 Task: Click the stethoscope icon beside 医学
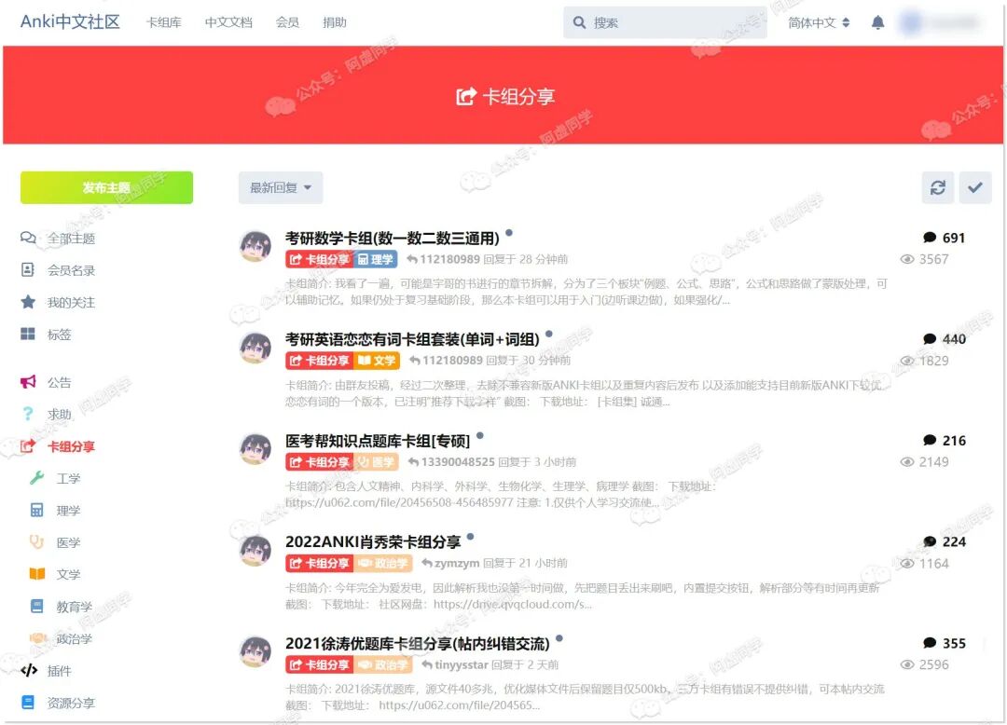(x=37, y=542)
